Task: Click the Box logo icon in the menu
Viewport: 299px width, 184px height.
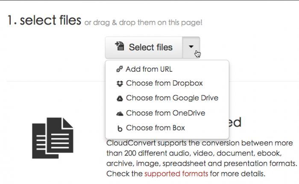Action: pyautogui.click(x=119, y=128)
